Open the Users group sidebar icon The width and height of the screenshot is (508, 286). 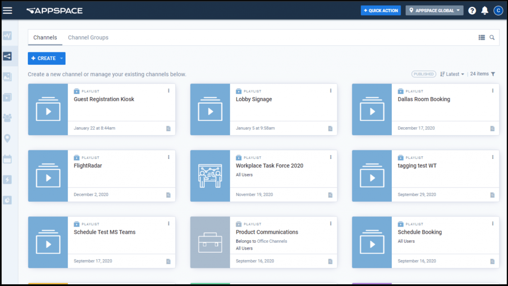point(7,118)
